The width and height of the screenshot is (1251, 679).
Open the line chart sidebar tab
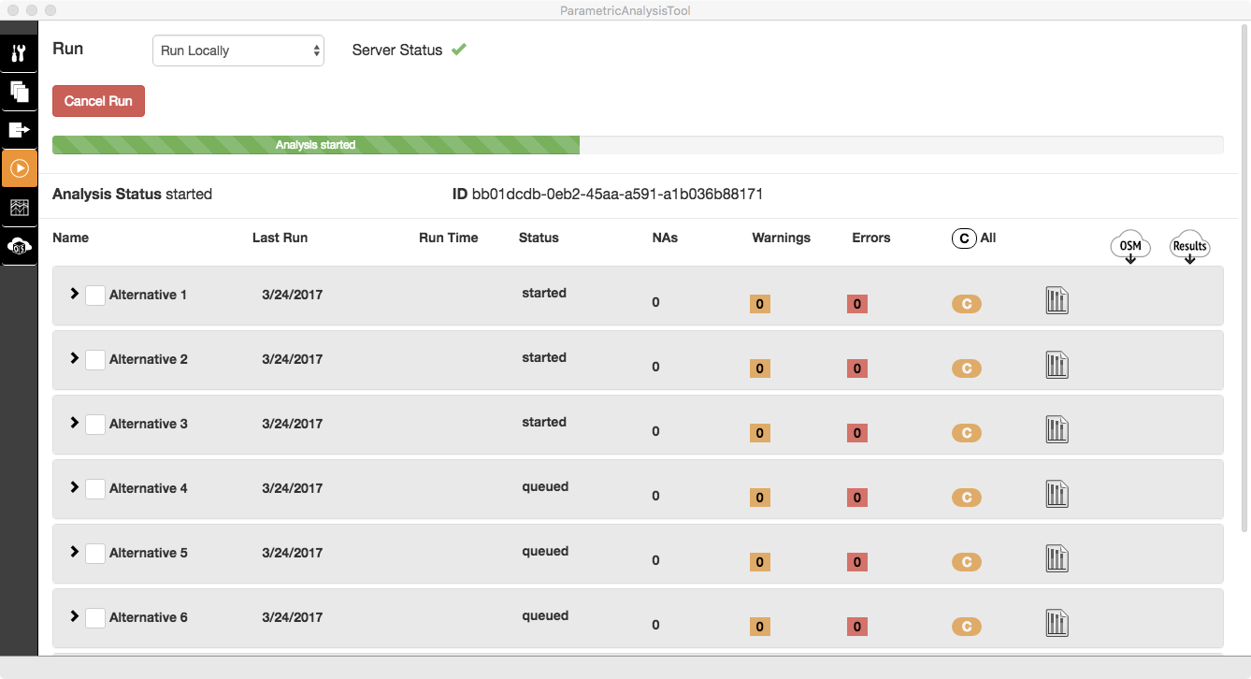pos(19,208)
